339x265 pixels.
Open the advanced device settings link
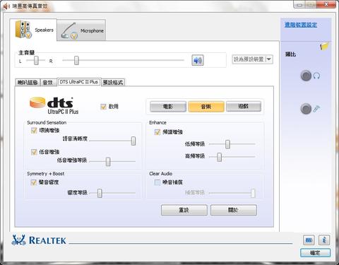point(301,25)
